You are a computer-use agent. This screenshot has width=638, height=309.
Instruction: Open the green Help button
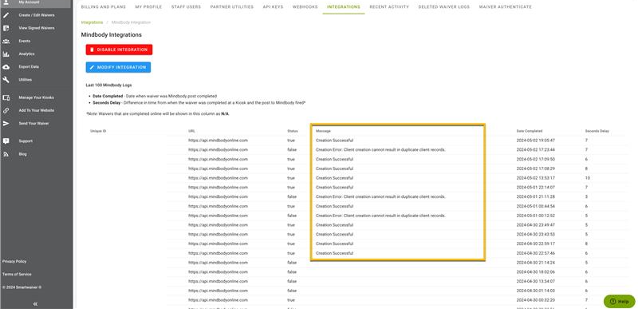[x=620, y=302]
